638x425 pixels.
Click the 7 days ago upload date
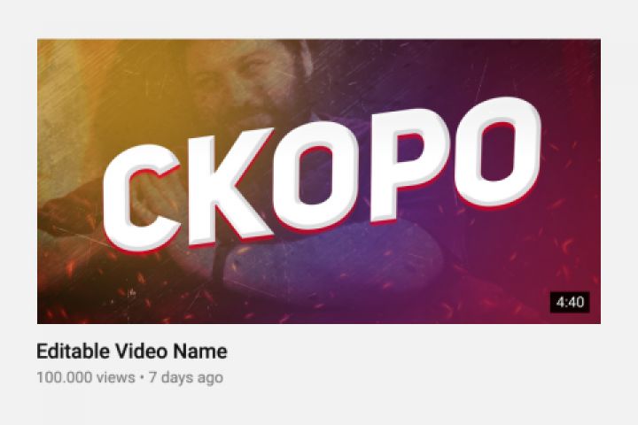pos(186,378)
